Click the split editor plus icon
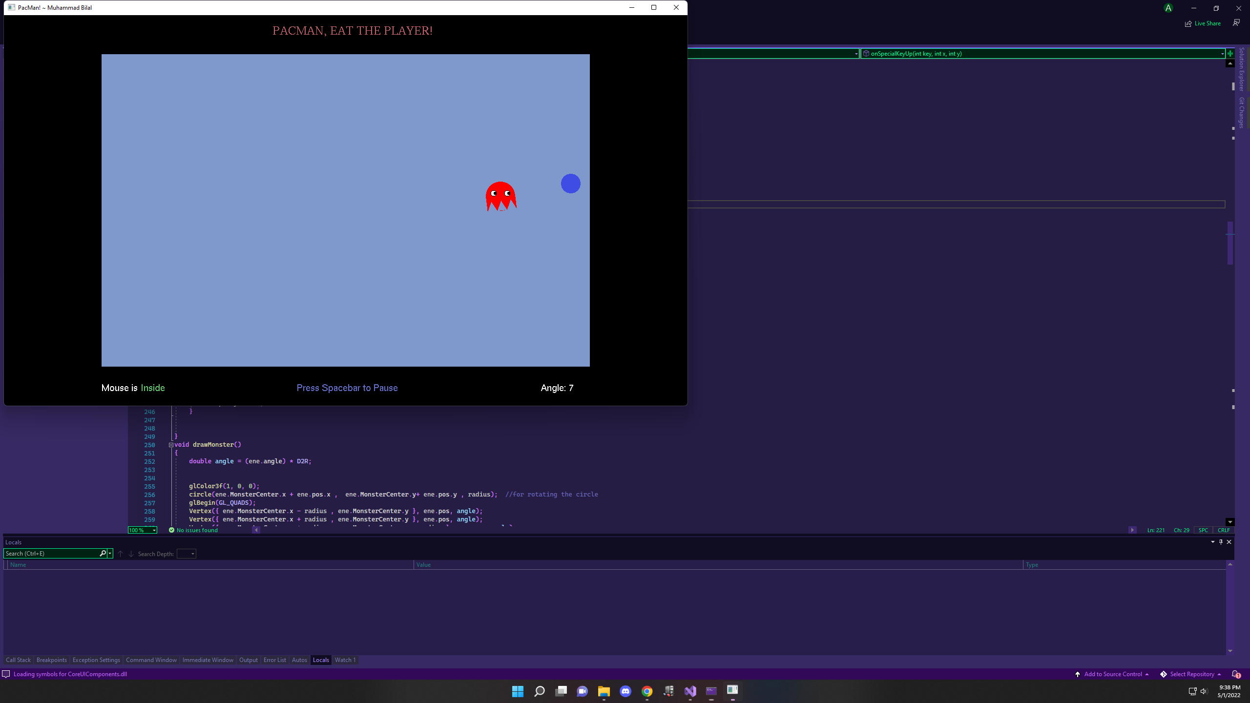The image size is (1250, 703). pos(1230,54)
